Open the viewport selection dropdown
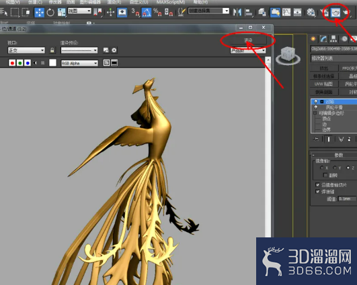The height and width of the screenshot is (285, 357). click(x=26, y=50)
